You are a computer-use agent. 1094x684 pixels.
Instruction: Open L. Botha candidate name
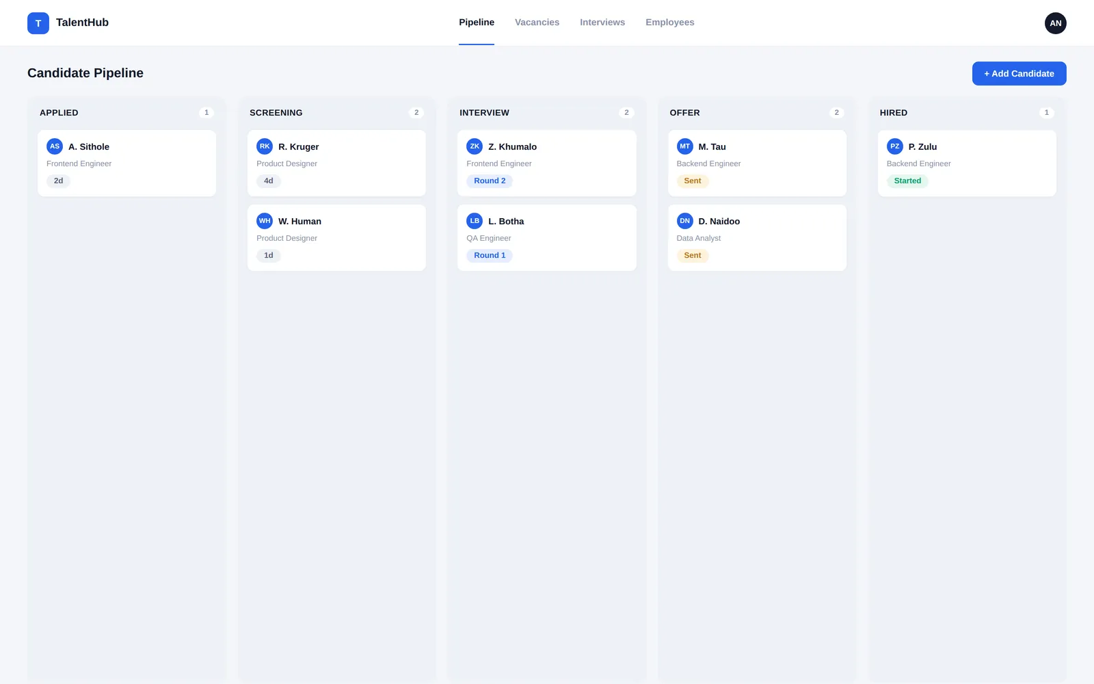506,222
